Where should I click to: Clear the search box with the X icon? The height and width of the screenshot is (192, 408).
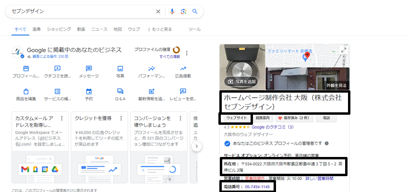[158, 12]
